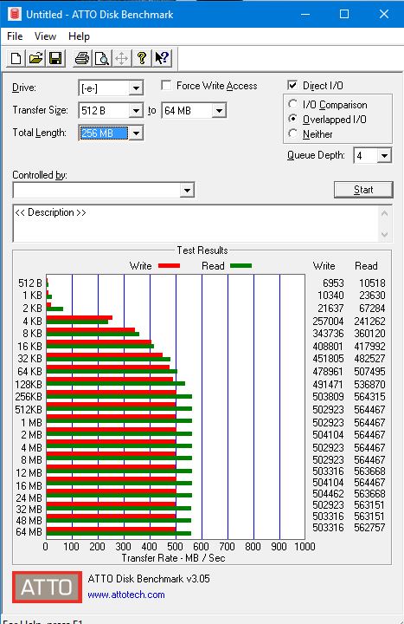Uncheck the Direct I/O checkbox
Screen dimensions: 404x624
(x=292, y=85)
